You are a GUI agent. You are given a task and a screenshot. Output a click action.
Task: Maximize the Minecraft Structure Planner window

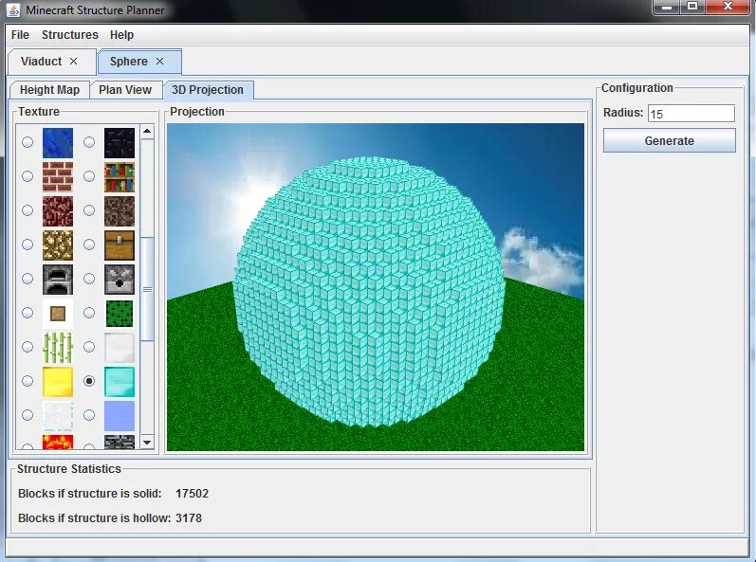(692, 7)
